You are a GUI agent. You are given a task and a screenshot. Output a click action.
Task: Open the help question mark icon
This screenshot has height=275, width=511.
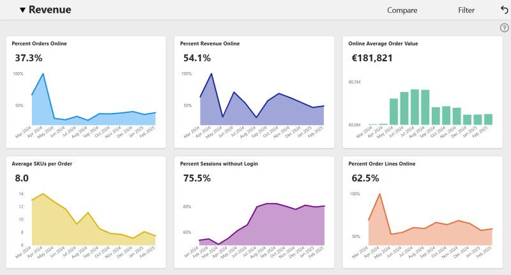coord(504,28)
